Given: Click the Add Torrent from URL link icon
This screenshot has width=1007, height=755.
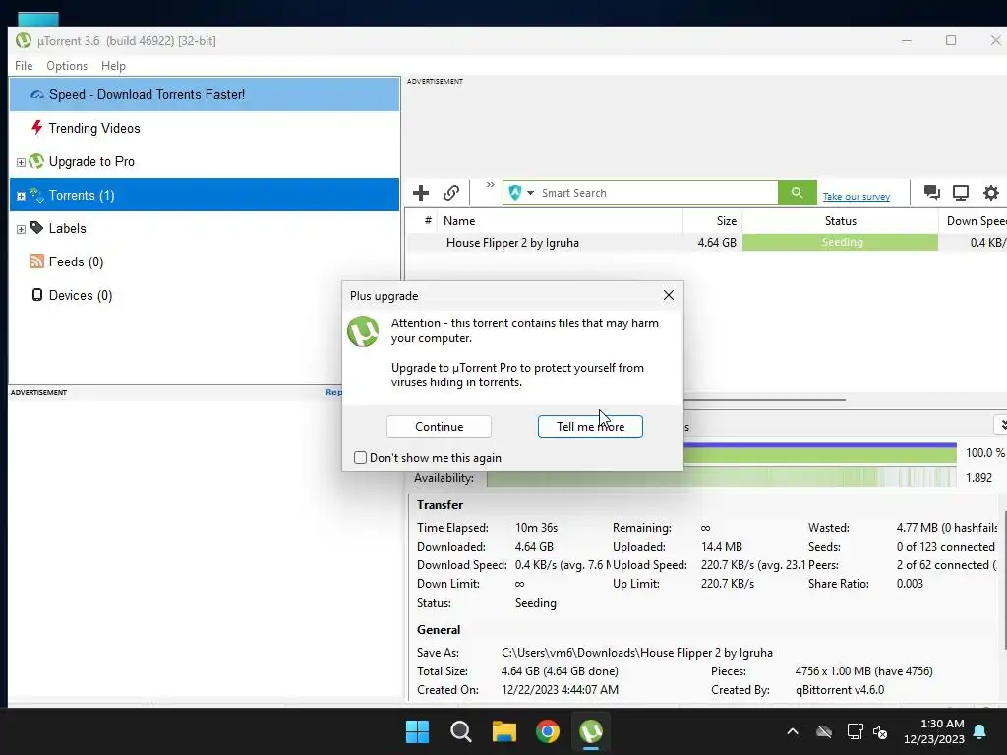Looking at the screenshot, I should click(451, 193).
